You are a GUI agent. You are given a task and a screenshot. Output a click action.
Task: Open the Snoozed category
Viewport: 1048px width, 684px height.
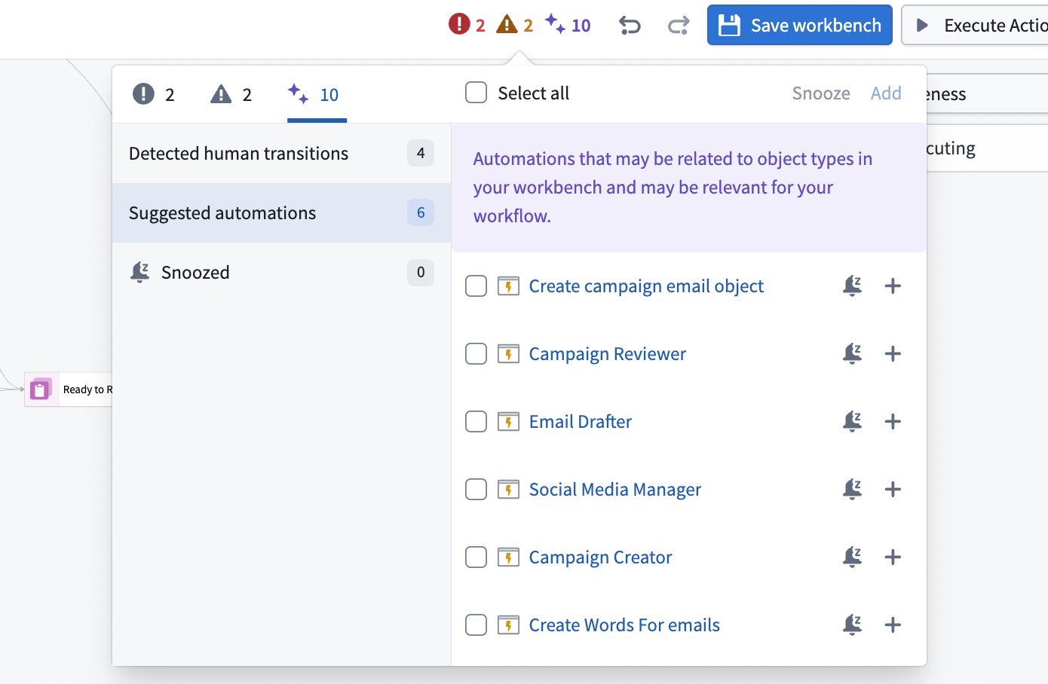281,273
